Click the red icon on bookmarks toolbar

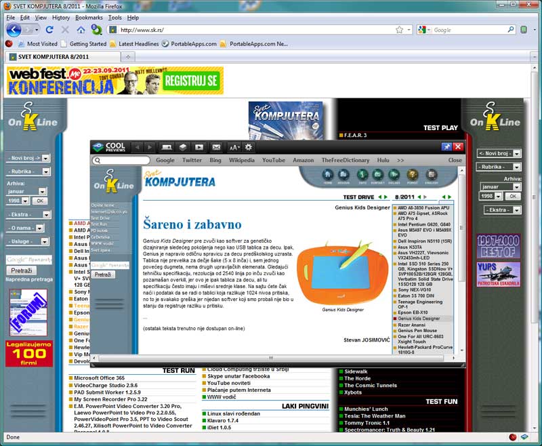[x=9, y=43]
